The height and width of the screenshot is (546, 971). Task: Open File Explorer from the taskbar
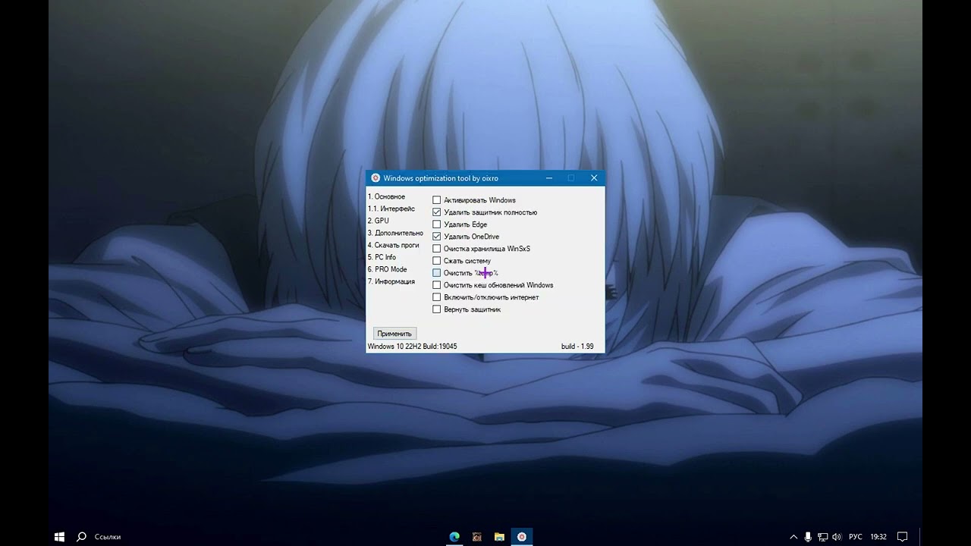tap(499, 537)
